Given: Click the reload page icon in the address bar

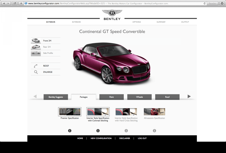Looking at the screenshot, I should pyautogui.click(x=205, y=3).
